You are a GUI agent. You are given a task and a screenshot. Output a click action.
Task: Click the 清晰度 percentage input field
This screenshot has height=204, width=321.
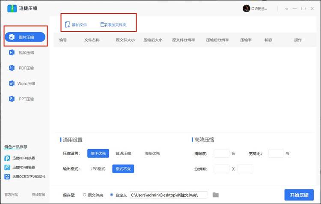point(221,153)
